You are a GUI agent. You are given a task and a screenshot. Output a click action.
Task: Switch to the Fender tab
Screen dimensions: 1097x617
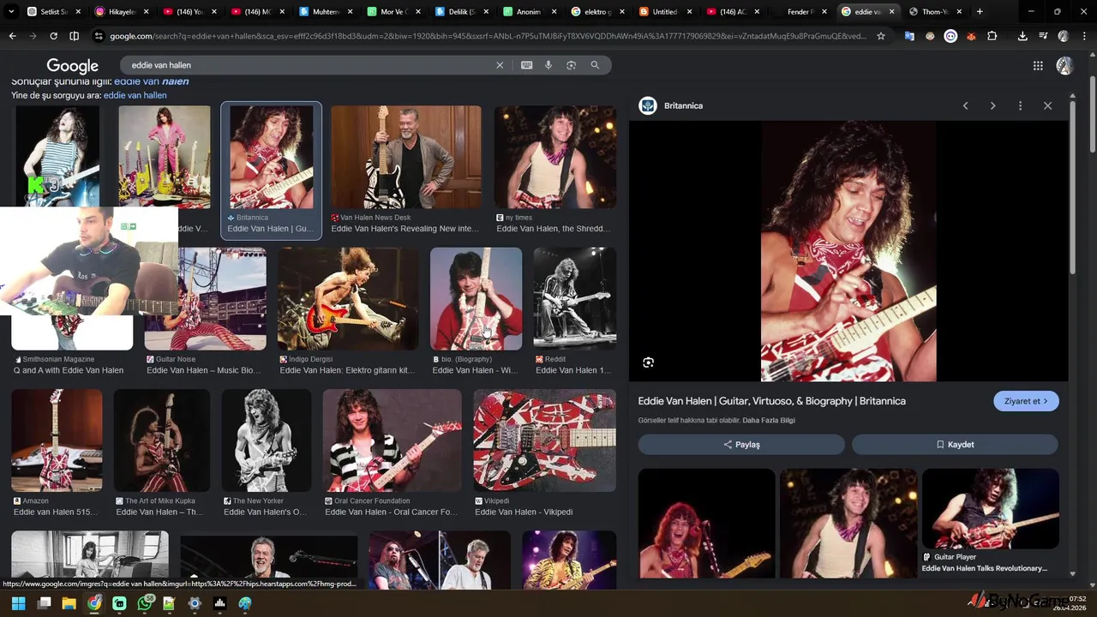pyautogui.click(x=800, y=12)
